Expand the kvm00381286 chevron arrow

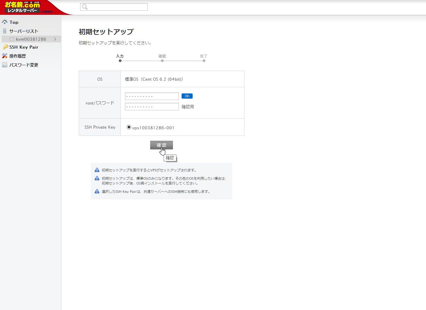(55, 39)
